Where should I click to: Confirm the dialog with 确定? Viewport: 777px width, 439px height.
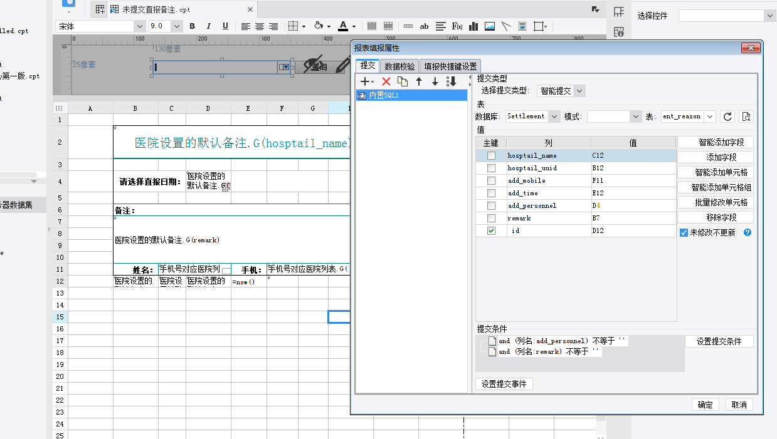pos(706,405)
